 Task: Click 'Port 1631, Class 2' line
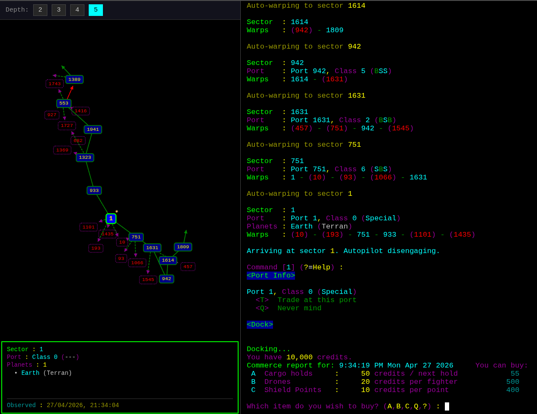click(322, 120)
